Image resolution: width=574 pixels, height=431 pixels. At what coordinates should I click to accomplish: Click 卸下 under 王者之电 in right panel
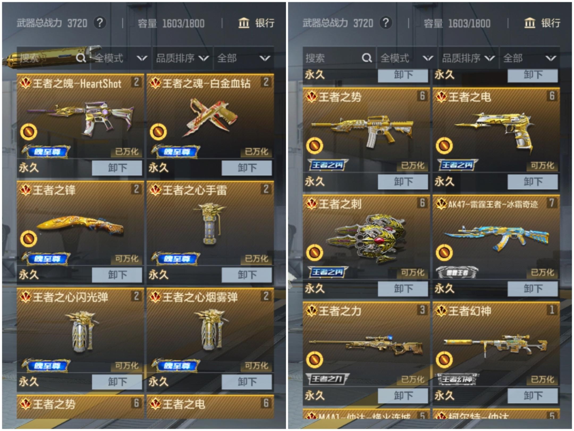pyautogui.click(x=533, y=182)
